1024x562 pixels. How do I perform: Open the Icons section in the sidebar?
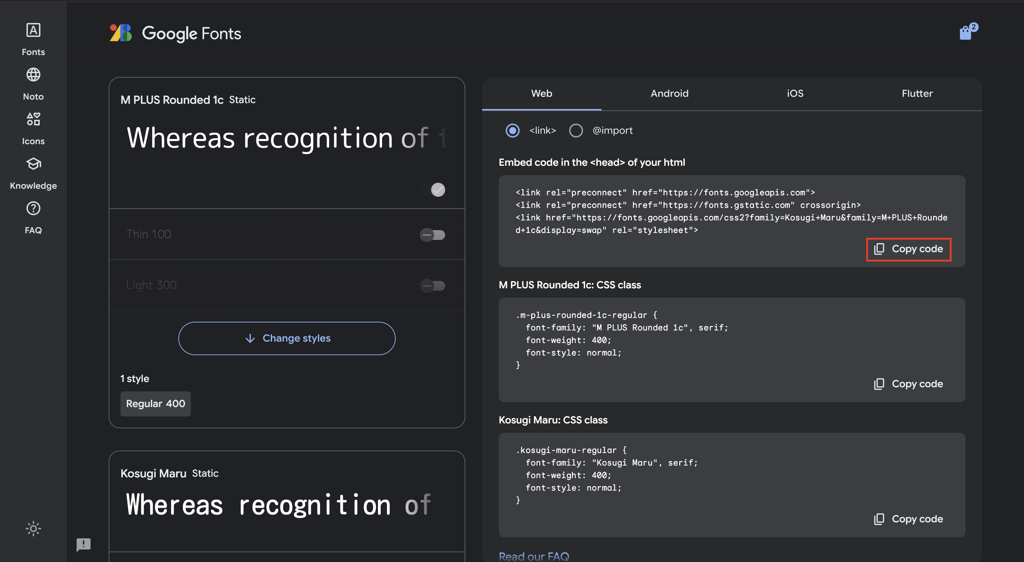tap(33, 119)
